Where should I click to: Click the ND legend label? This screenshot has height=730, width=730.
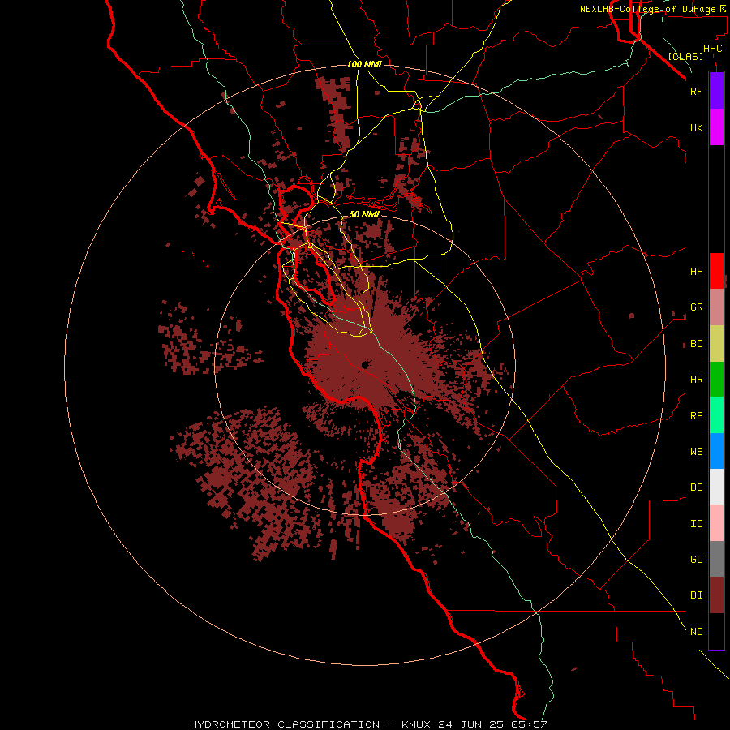coord(696,632)
